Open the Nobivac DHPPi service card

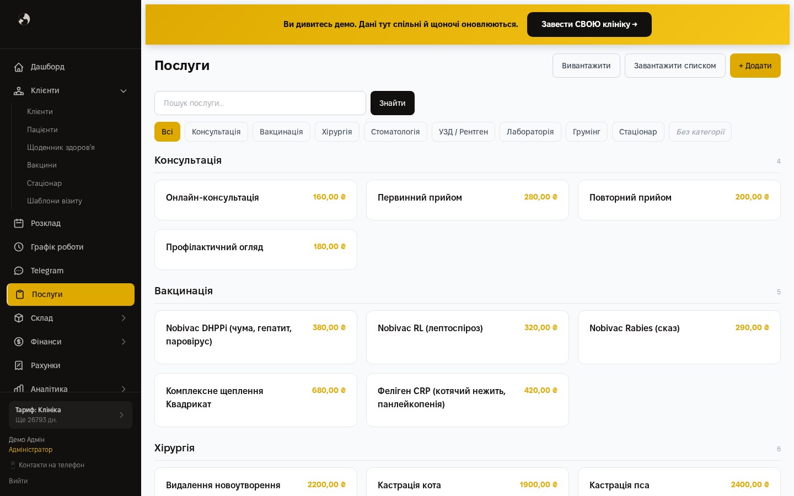point(256,337)
